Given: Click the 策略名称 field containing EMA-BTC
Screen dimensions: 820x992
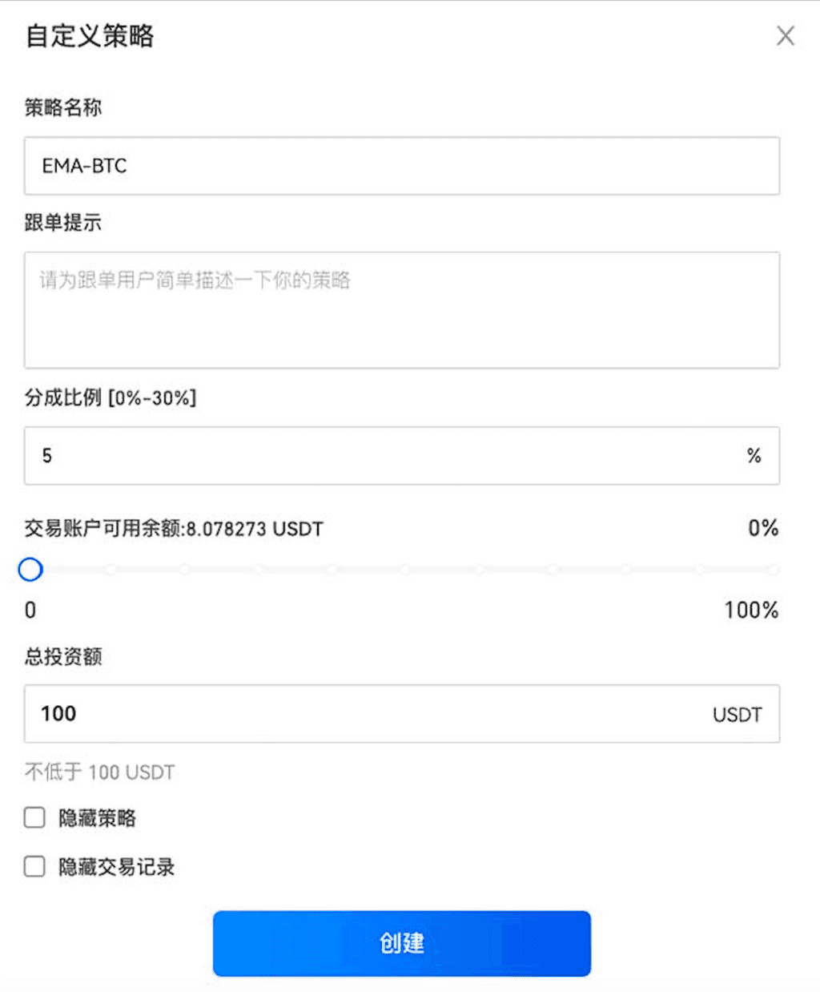Looking at the screenshot, I should click(x=401, y=166).
